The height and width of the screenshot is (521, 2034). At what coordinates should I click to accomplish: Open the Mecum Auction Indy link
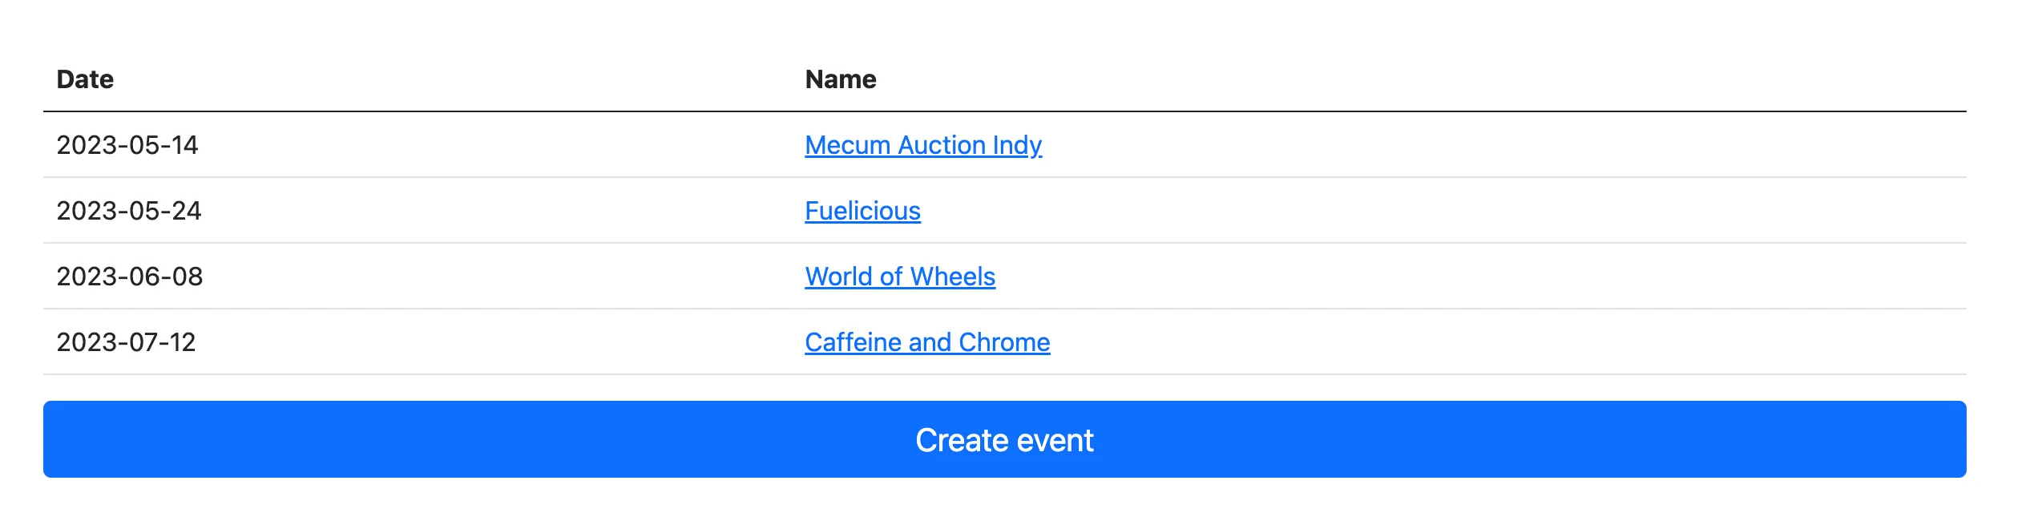click(923, 145)
